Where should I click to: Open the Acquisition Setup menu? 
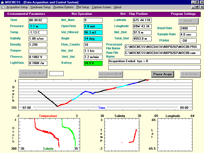pos(17,7)
